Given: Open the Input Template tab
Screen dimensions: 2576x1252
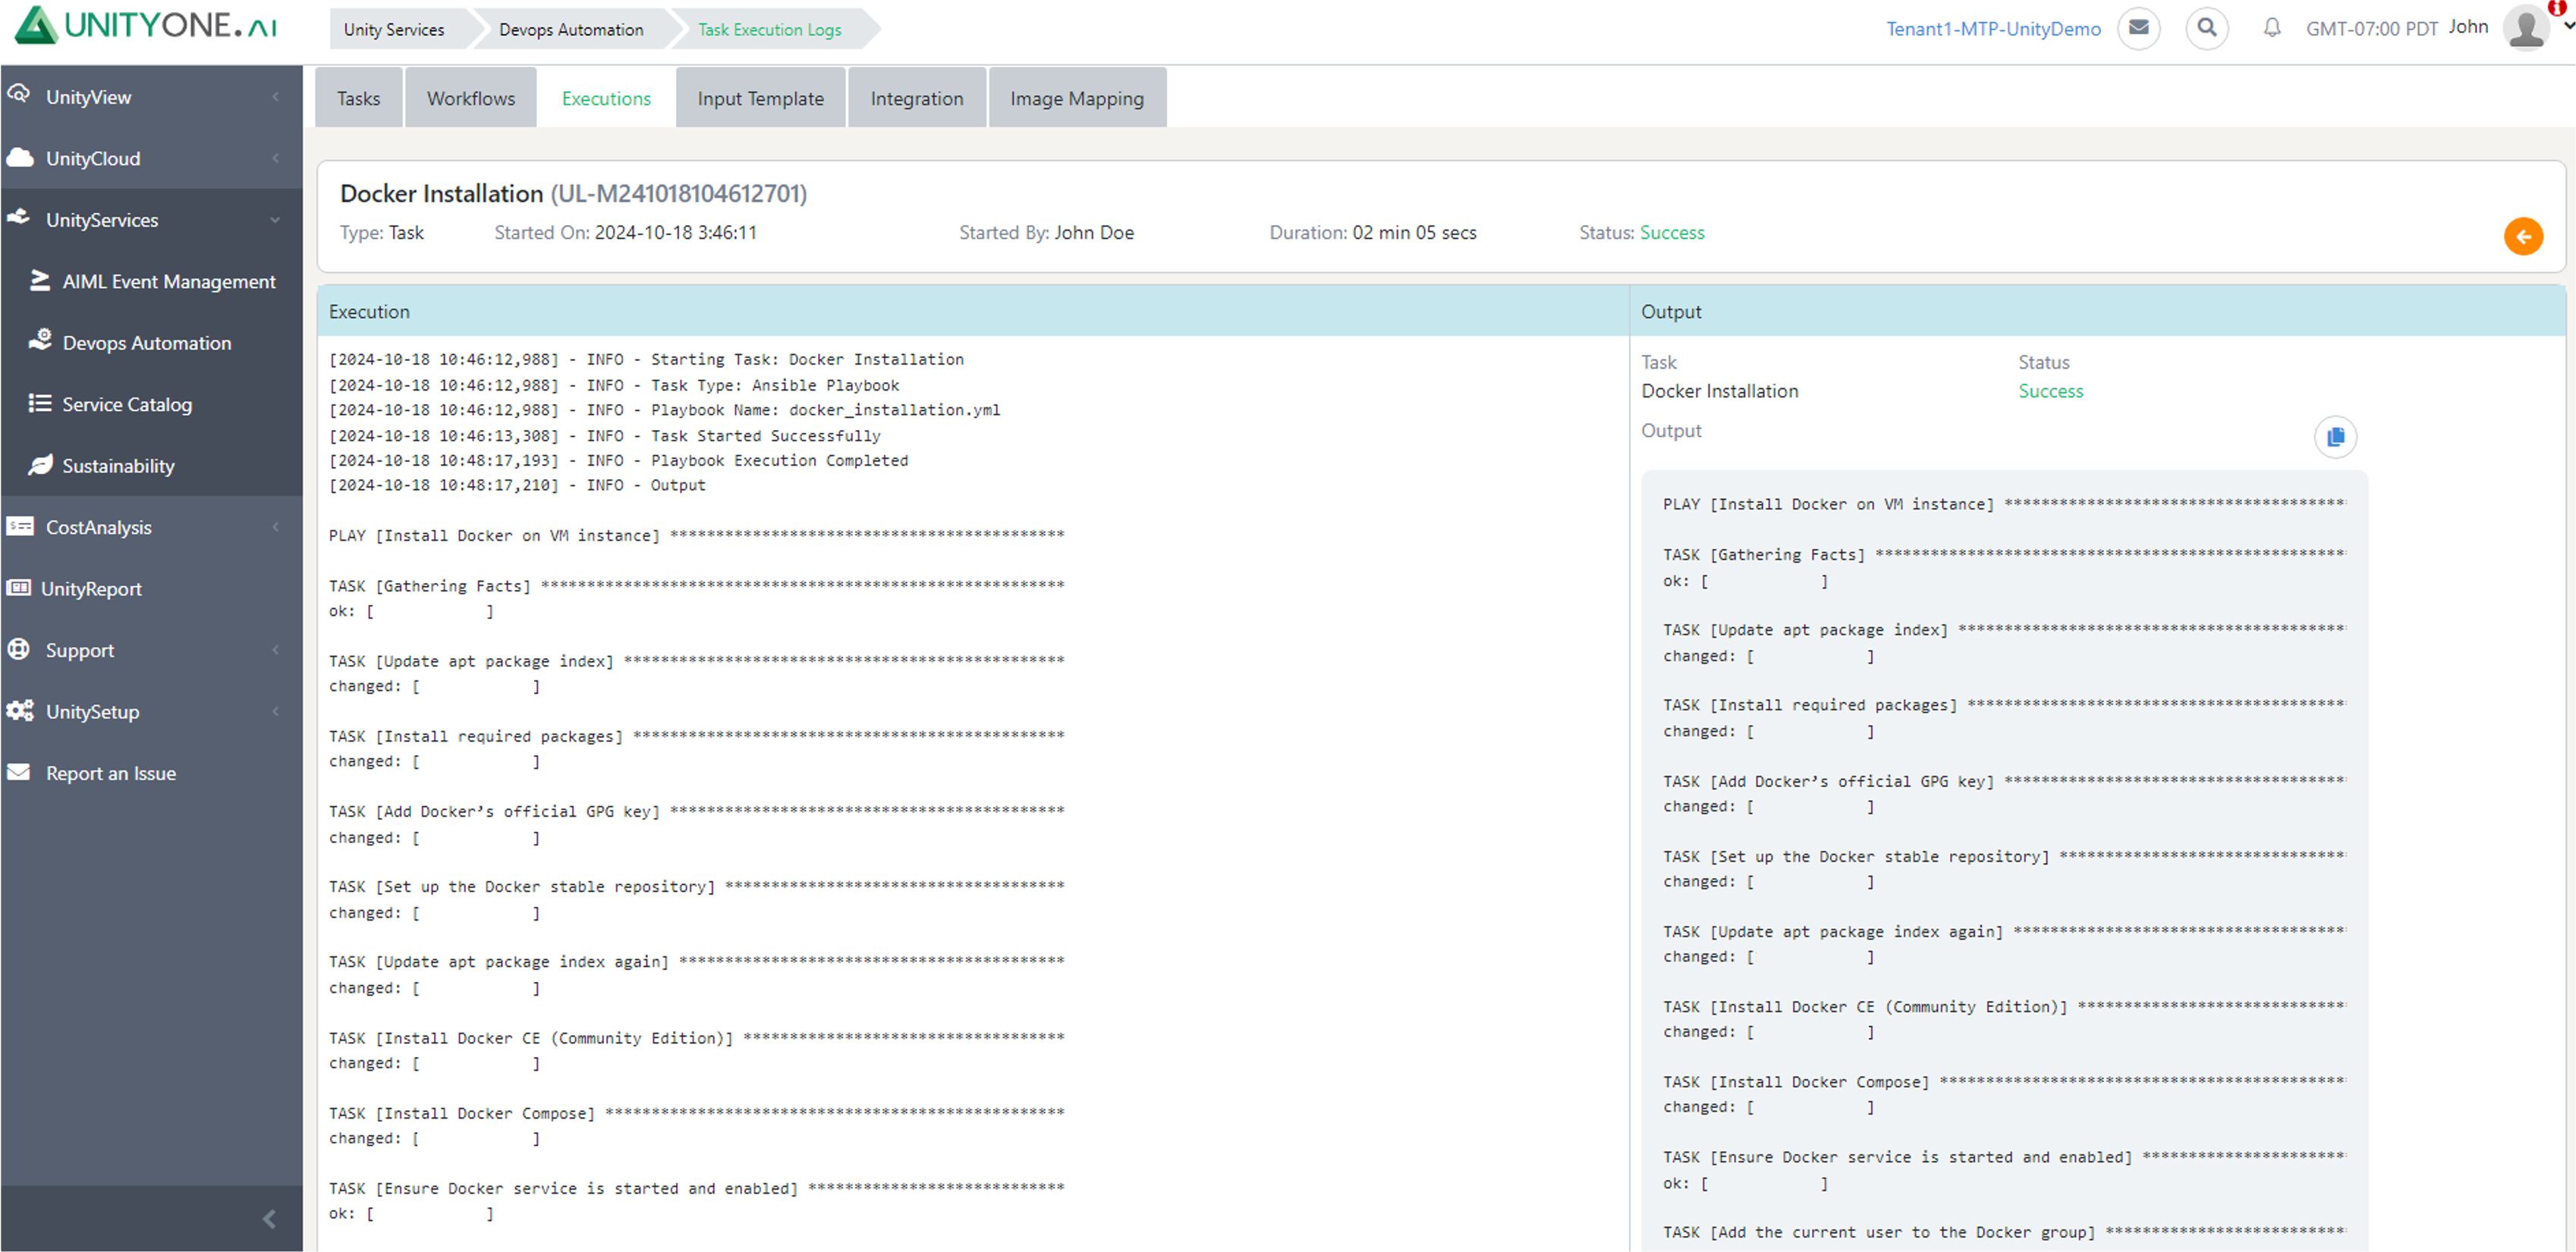Looking at the screenshot, I should (760, 98).
